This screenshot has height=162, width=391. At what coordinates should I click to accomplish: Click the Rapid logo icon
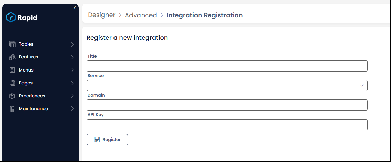point(11,17)
